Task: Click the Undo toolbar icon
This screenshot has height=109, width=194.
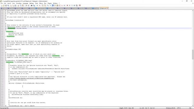Action: [26, 5]
